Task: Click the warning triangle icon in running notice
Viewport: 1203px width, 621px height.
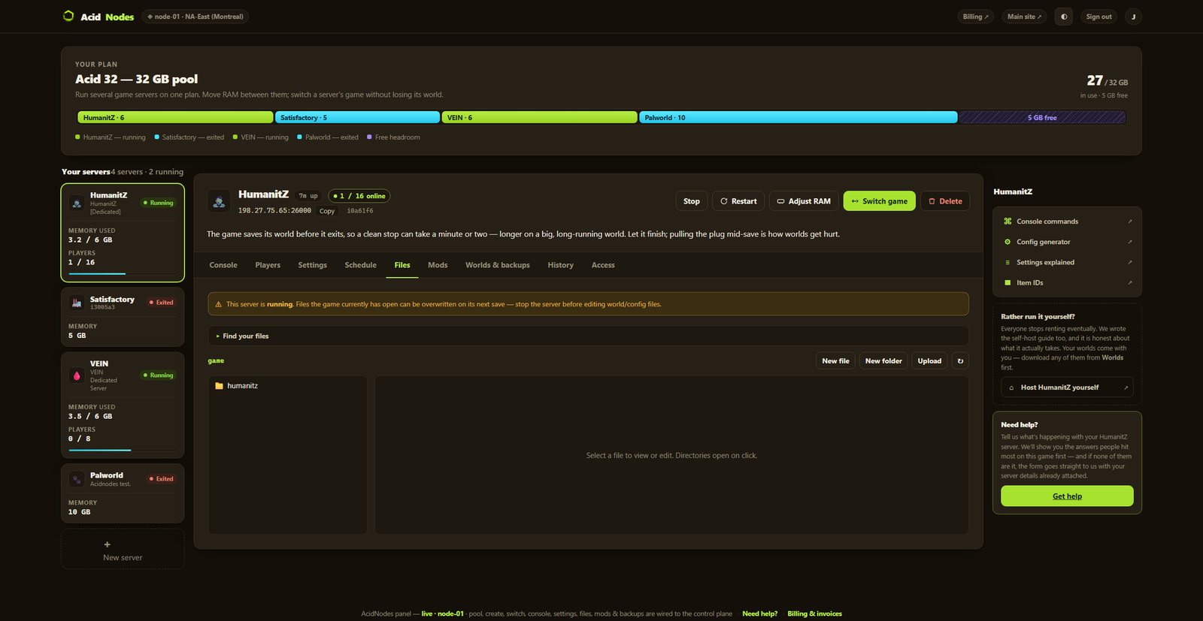Action: [219, 304]
